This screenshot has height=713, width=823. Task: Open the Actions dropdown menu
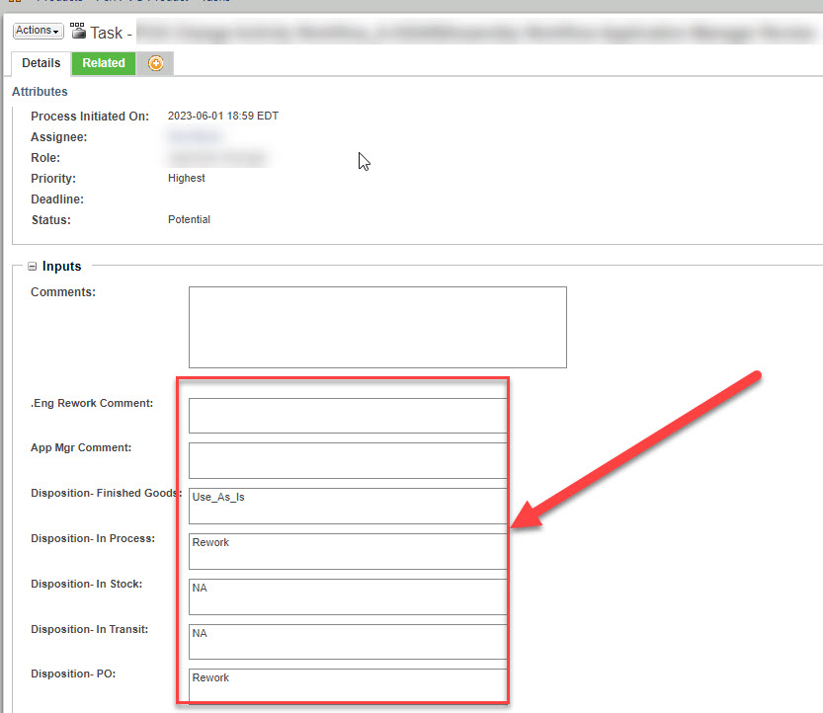click(37, 30)
